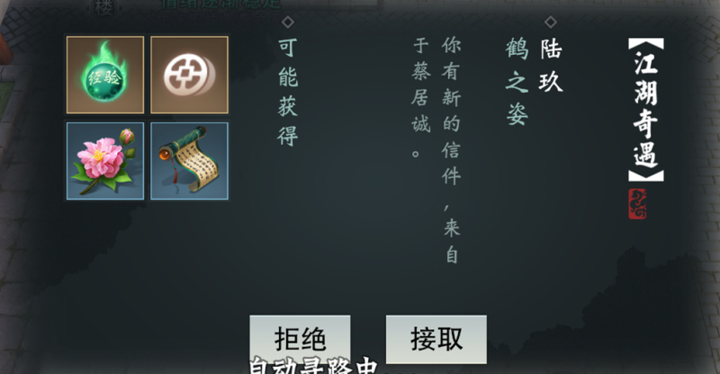Click the diamond marker above 可能获得
Image resolution: width=720 pixels, height=374 pixels.
pyautogui.click(x=288, y=22)
